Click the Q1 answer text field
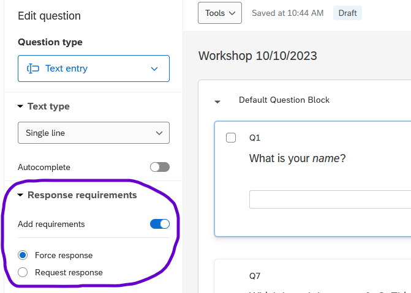This screenshot has width=411, height=293. click(x=330, y=199)
